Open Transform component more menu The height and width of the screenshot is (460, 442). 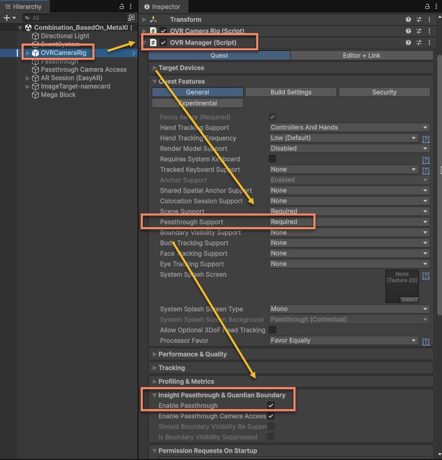click(429, 19)
